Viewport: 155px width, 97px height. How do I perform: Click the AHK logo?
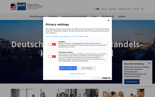point(18,6)
